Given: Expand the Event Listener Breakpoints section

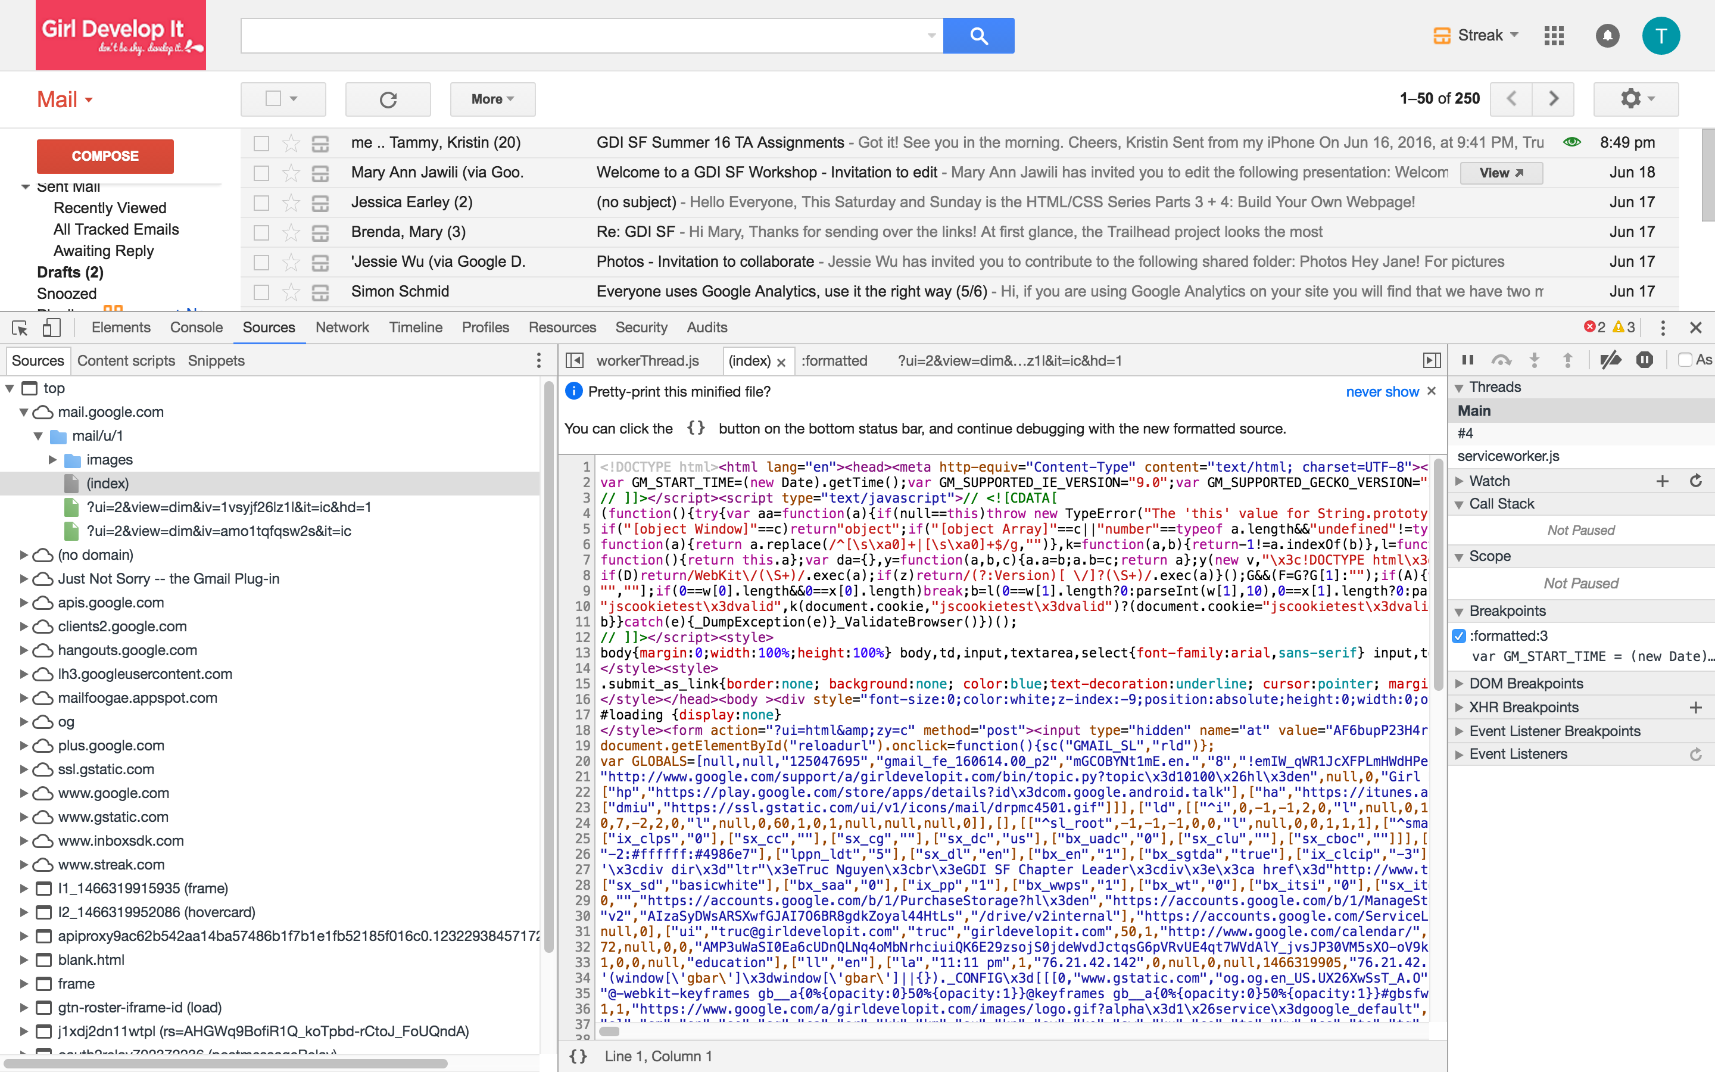Looking at the screenshot, I should click(1458, 731).
